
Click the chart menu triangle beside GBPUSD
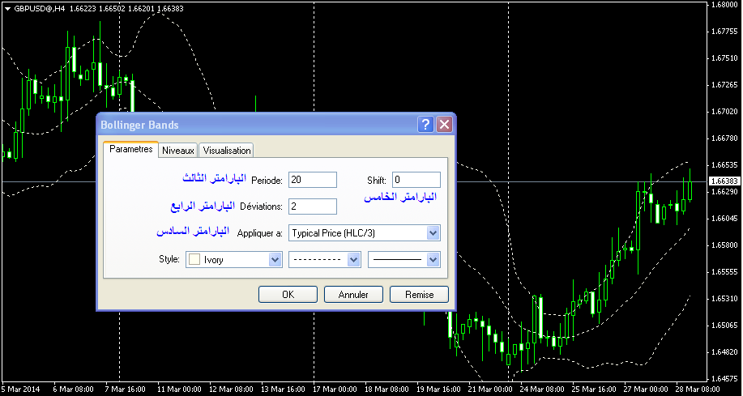point(7,8)
